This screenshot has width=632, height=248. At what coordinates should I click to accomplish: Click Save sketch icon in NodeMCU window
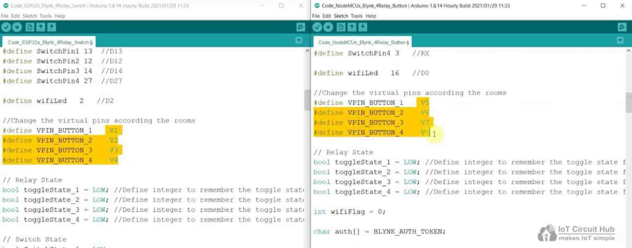click(x=362, y=27)
